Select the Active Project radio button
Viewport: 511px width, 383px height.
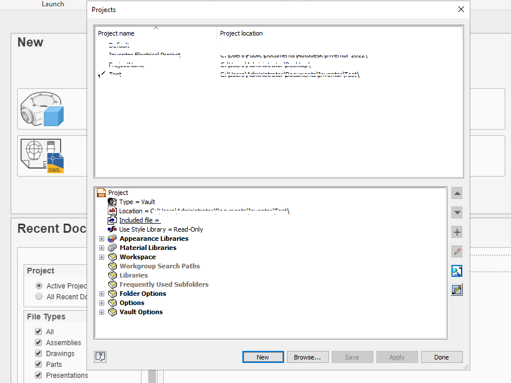coord(39,286)
